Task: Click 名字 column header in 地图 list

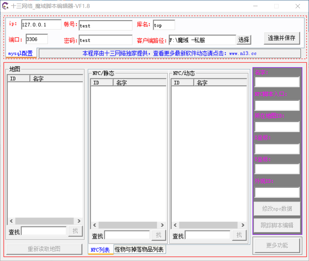Action: click(x=57, y=79)
